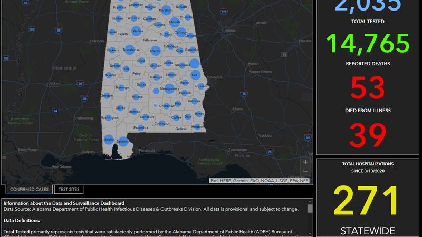Select the Calhoun county case bubble
This screenshot has height=237, width=422.
181,32
